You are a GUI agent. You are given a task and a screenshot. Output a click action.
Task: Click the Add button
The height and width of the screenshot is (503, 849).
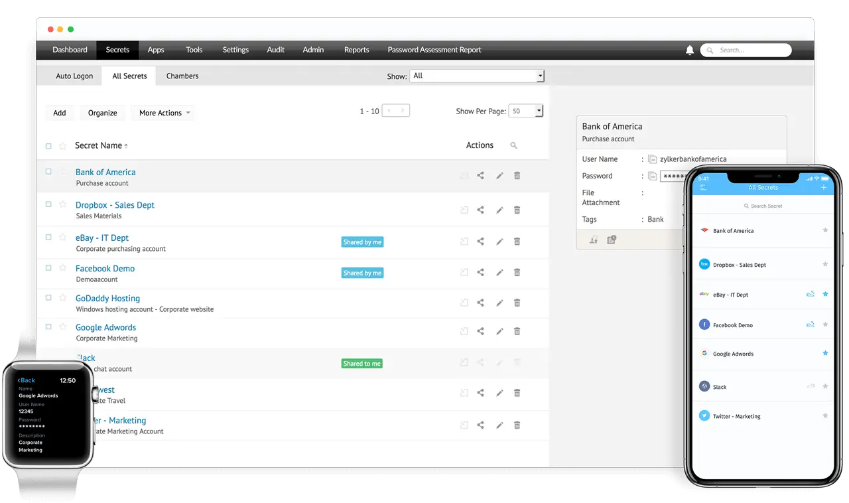click(60, 113)
